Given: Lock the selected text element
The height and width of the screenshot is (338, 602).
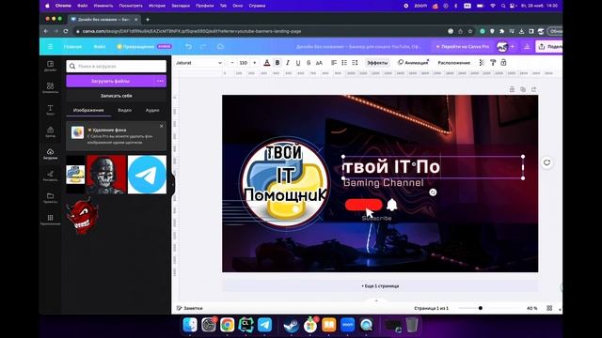Looking at the screenshot, I should pos(503,63).
